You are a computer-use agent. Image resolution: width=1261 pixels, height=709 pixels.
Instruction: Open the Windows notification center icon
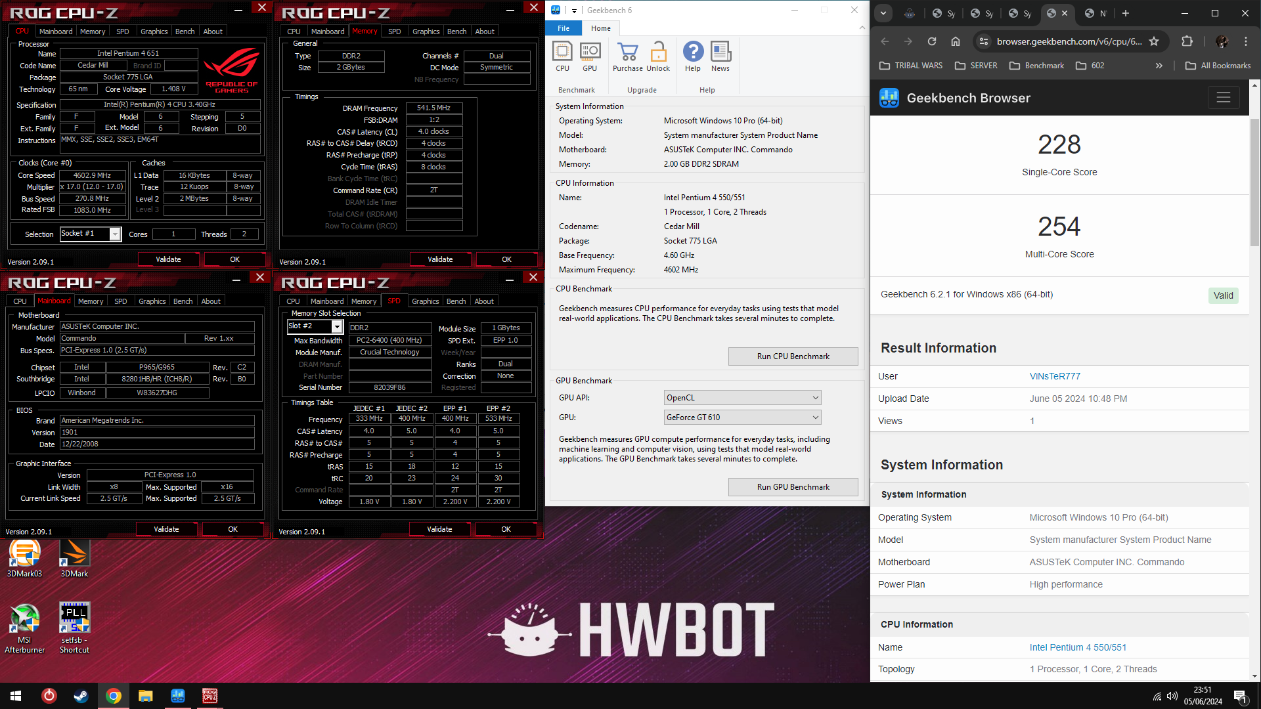[x=1241, y=696]
